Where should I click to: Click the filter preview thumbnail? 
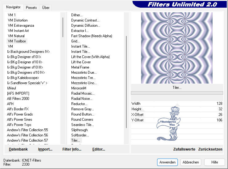click(x=177, y=48)
